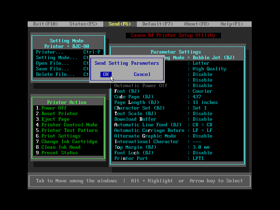
Task: Click the 11 inches value
Action: point(205,102)
